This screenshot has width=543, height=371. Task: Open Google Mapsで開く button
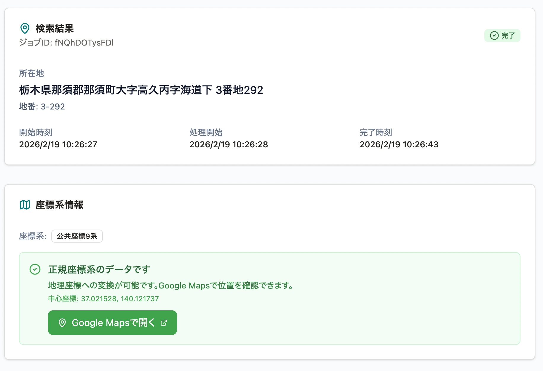(x=112, y=323)
